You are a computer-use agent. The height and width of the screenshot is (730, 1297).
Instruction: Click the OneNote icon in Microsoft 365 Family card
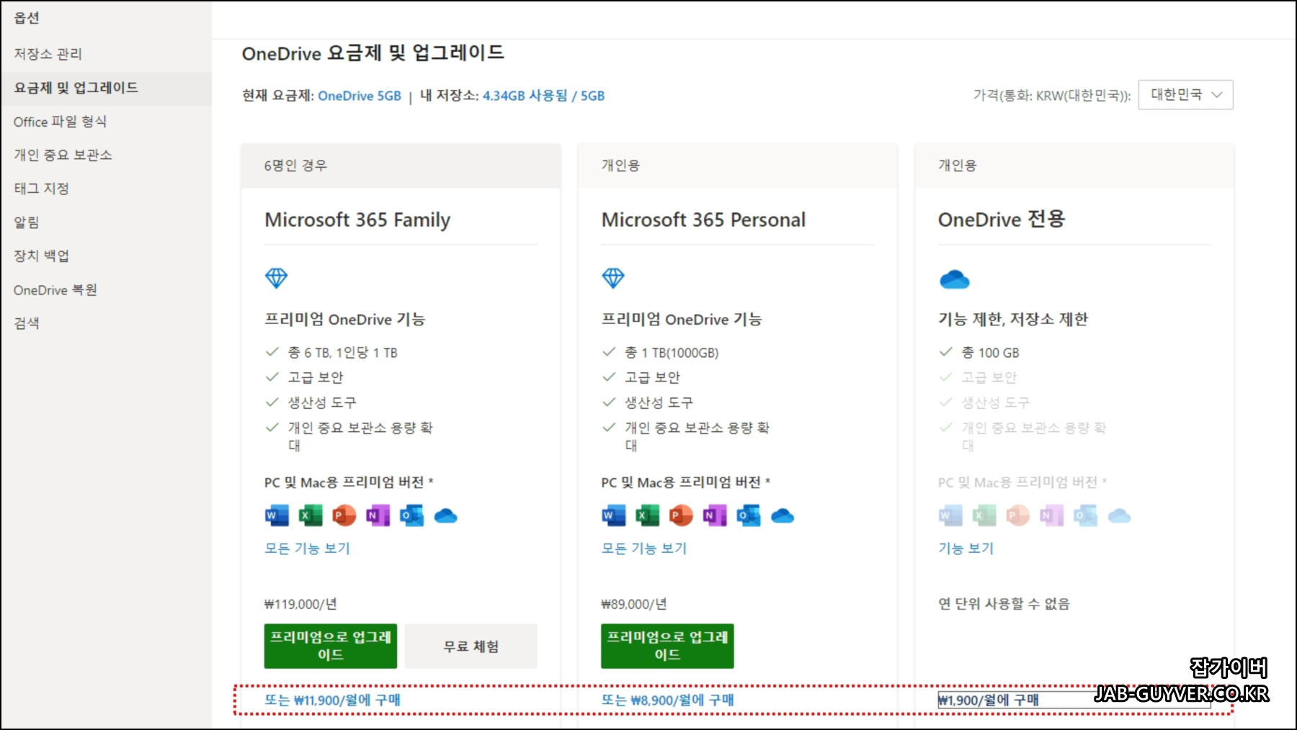pos(378,515)
